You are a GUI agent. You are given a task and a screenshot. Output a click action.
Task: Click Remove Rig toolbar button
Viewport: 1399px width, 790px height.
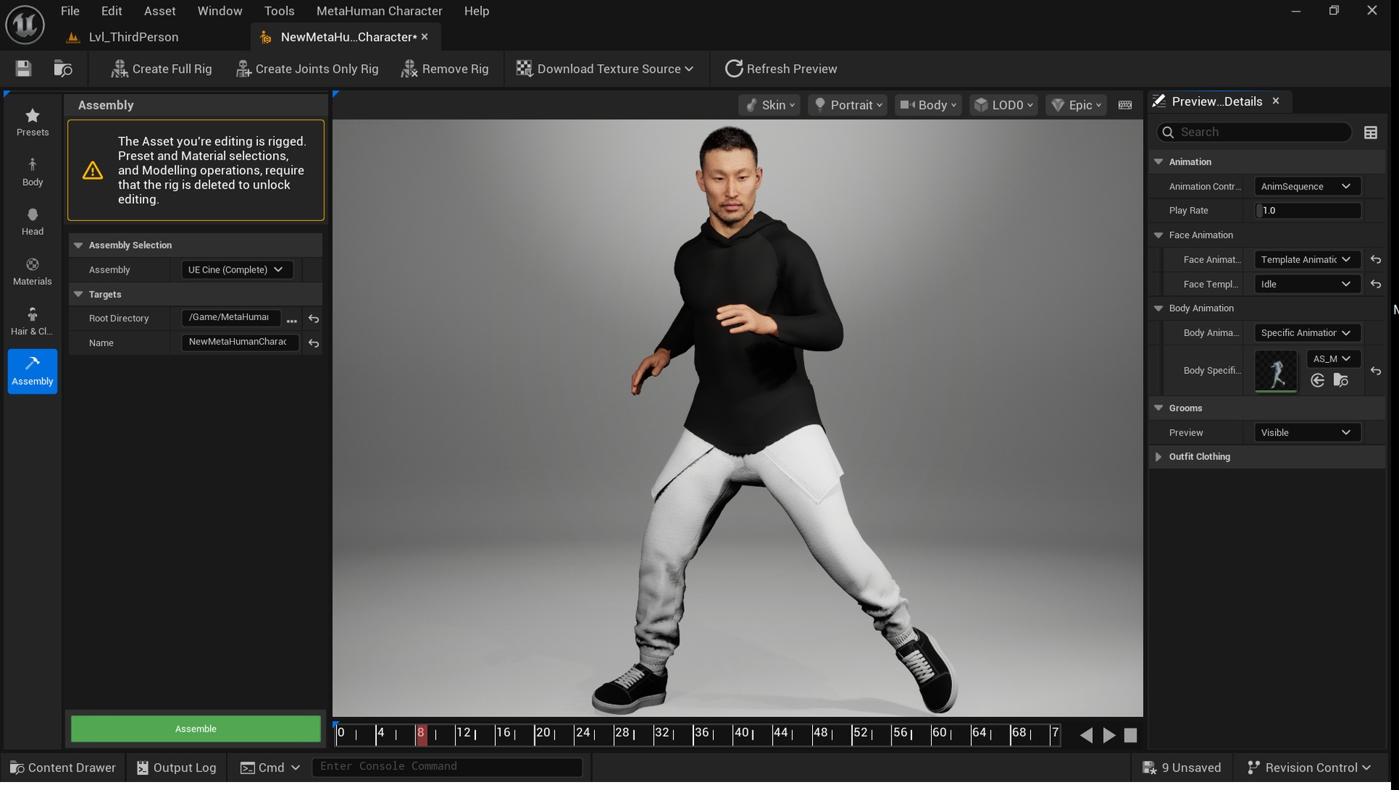(x=445, y=69)
